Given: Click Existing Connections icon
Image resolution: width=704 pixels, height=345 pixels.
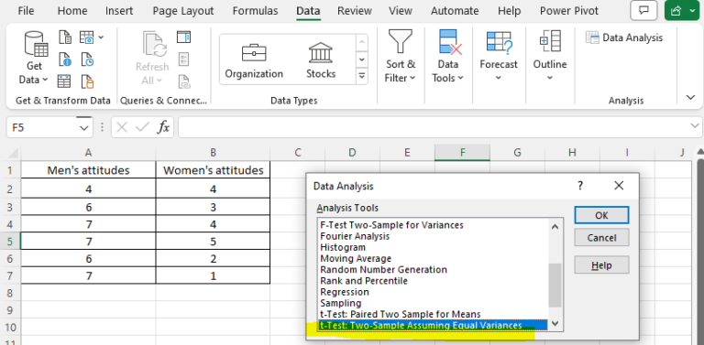Looking at the screenshot, I should (x=88, y=81).
